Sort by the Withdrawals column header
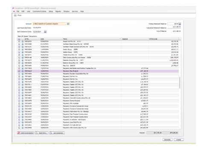 pos(164,39)
